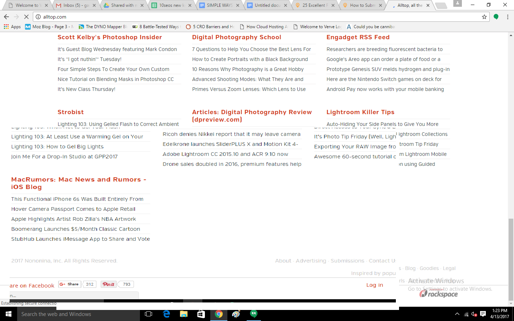This screenshot has height=321, width=514.
Task: Read 'How to Create Portraits with a Black Background'
Action: pyautogui.click(x=250, y=59)
